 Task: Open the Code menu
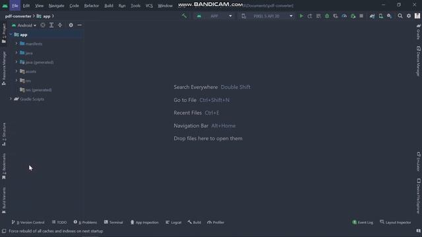(74, 6)
